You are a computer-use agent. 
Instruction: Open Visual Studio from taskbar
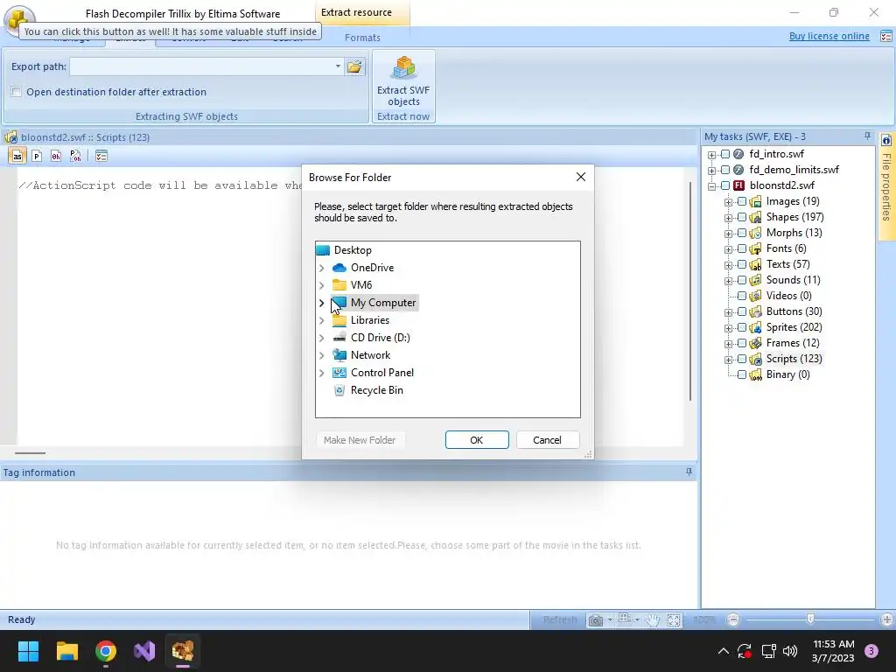144,651
